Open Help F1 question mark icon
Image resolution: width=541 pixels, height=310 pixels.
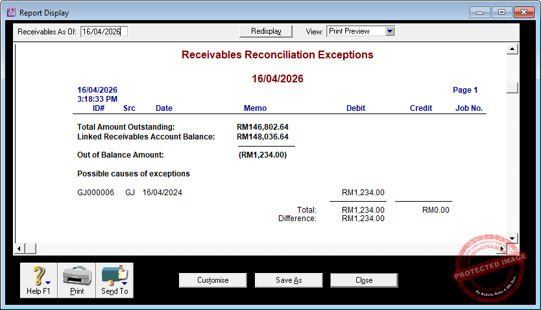[x=38, y=280]
